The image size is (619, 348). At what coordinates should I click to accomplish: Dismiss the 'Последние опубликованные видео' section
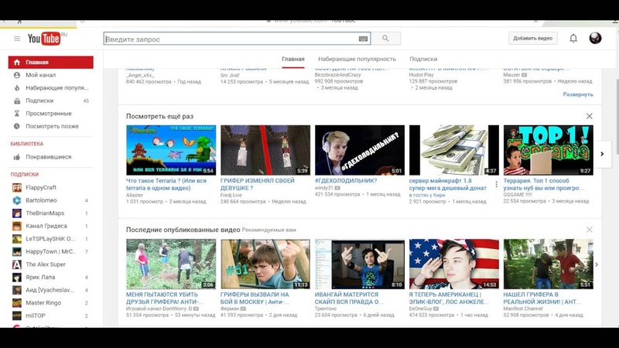[x=589, y=230]
